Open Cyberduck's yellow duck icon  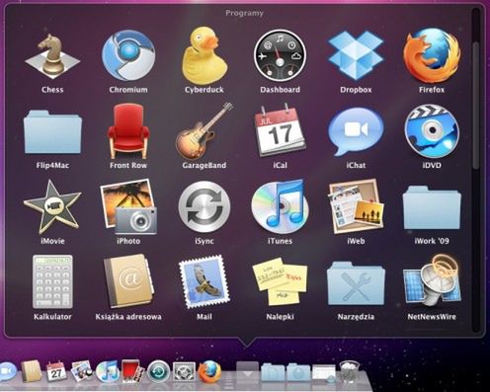click(204, 55)
